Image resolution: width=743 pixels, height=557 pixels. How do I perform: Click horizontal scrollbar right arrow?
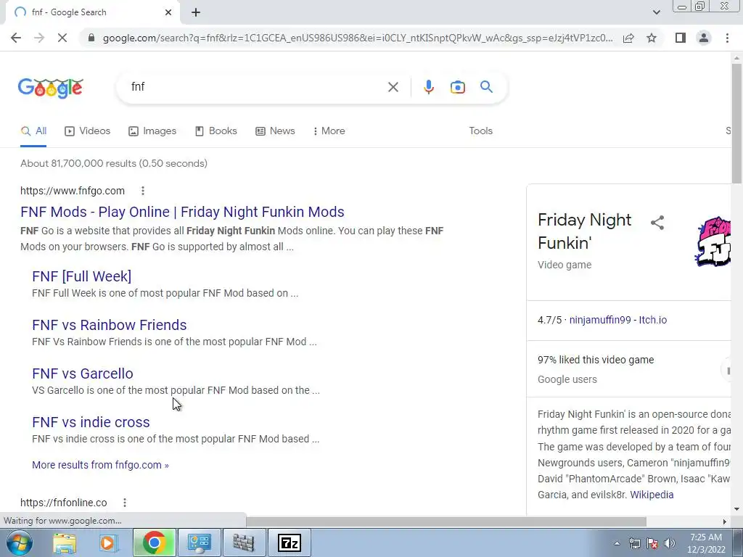click(x=725, y=521)
